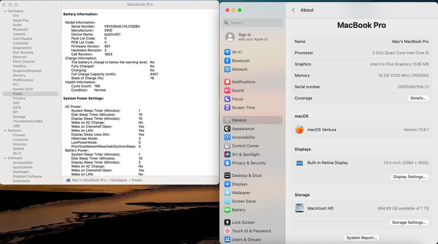Open the System Report

click(361, 238)
